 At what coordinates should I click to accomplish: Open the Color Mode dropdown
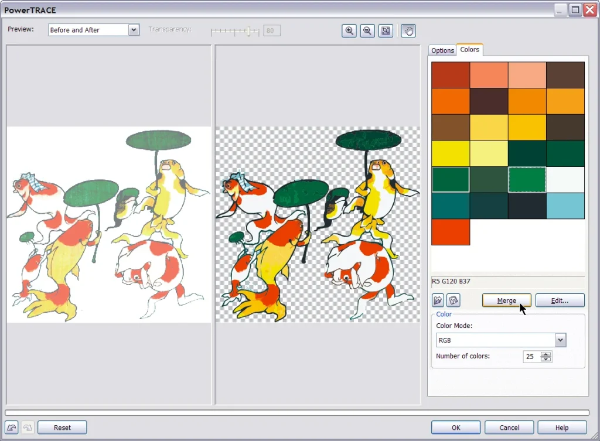click(x=560, y=340)
